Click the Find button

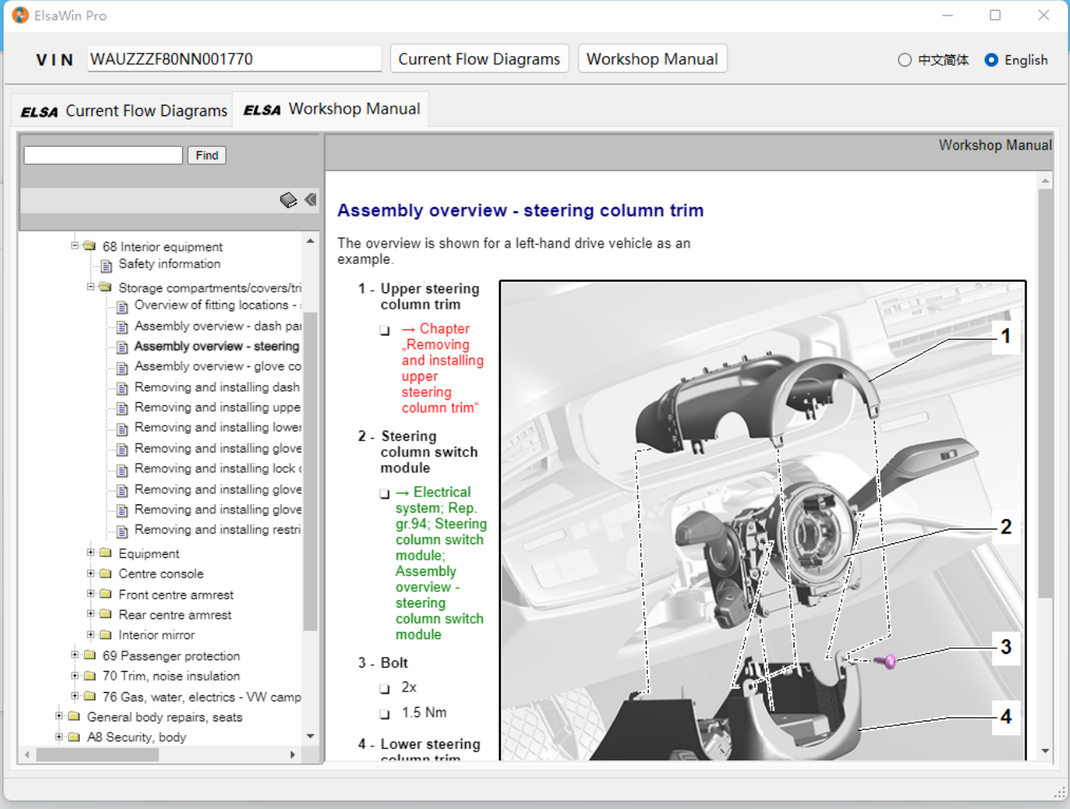click(207, 155)
